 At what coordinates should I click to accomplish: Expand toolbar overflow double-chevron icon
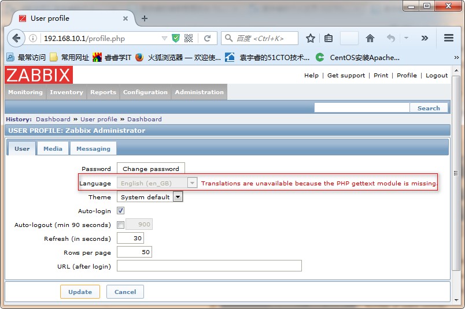(425, 38)
